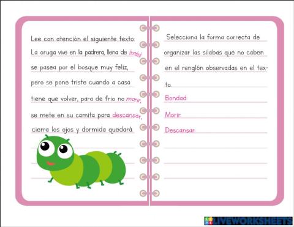Click 'se mete en su camita para'
This screenshot has width=294, height=227.
tap(70, 115)
